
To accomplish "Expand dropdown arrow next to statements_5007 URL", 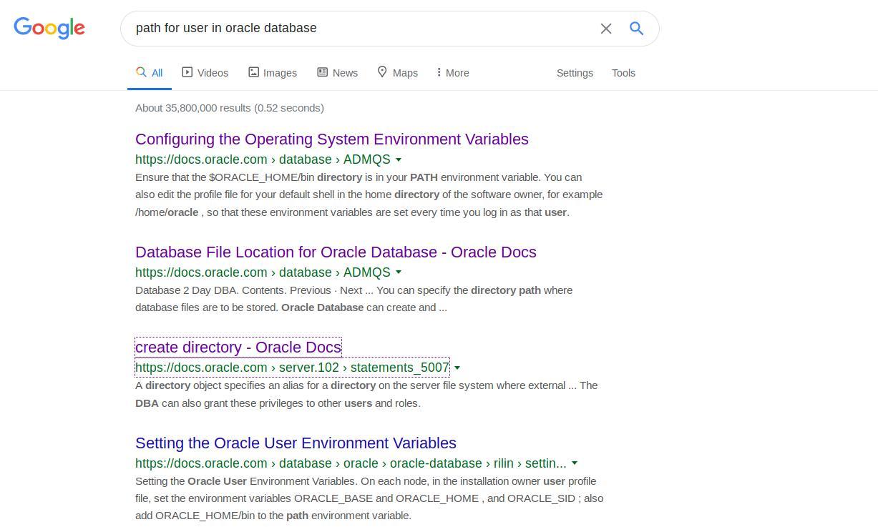I will pos(457,368).
